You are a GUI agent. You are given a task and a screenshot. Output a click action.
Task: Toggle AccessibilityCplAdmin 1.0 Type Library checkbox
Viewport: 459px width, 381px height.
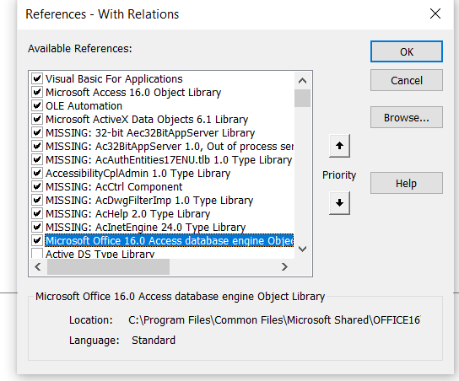37,173
